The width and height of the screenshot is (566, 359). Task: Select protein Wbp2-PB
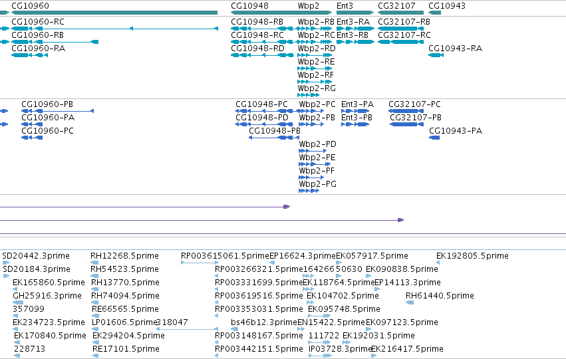tap(317, 118)
